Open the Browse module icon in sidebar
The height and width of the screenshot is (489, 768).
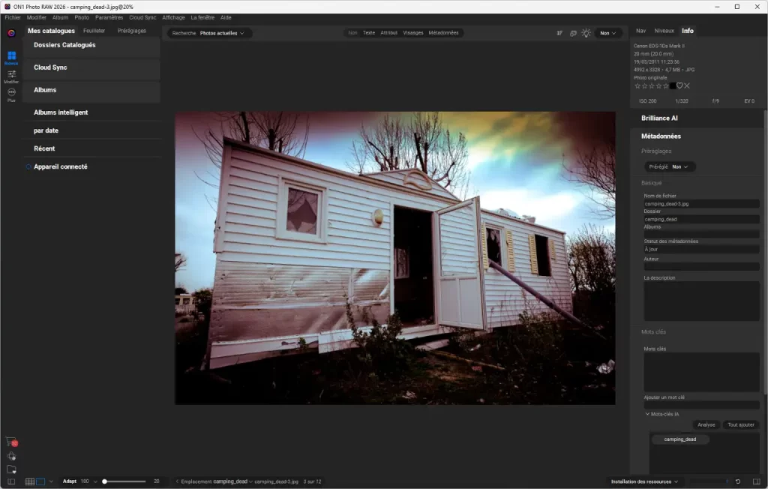pos(11,57)
